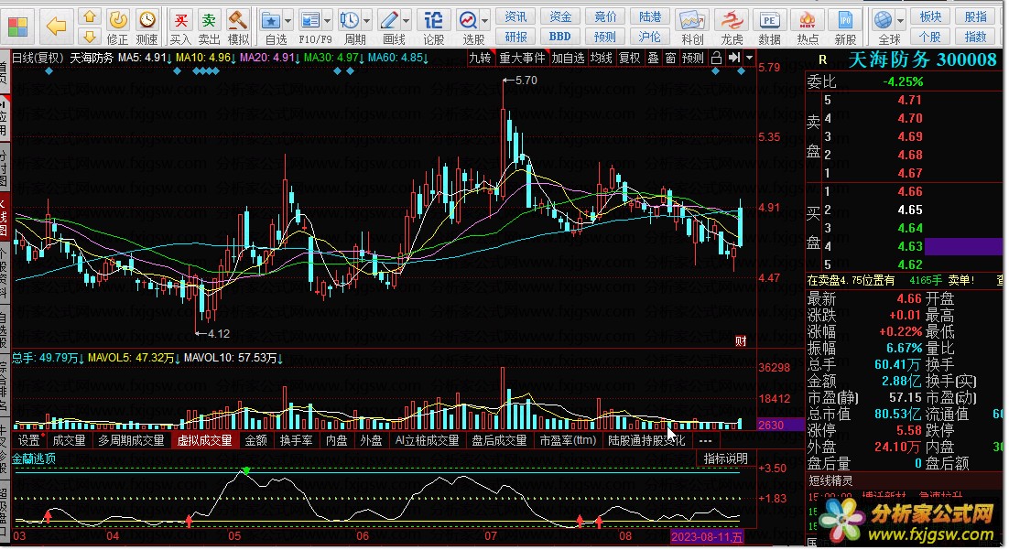
Task: Switch to the 多周期成交量 tab
Action: point(131,441)
